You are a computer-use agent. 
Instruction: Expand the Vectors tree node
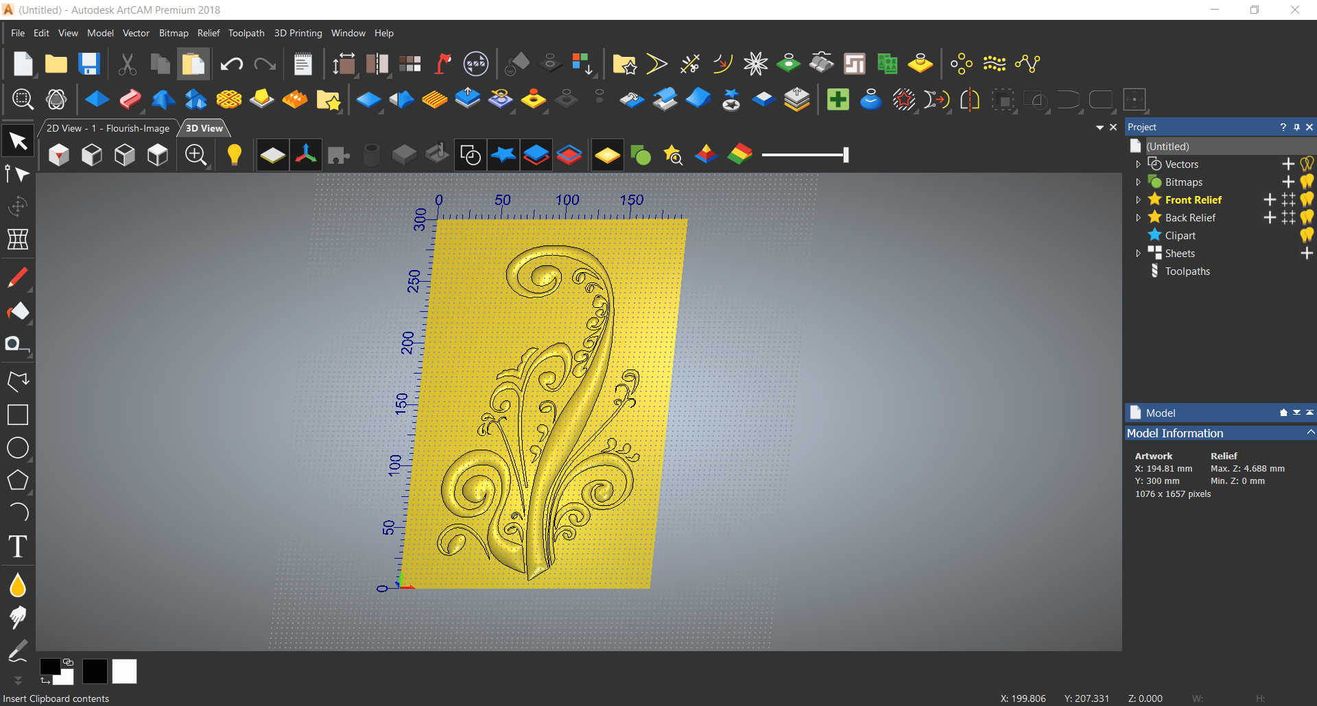1139,164
